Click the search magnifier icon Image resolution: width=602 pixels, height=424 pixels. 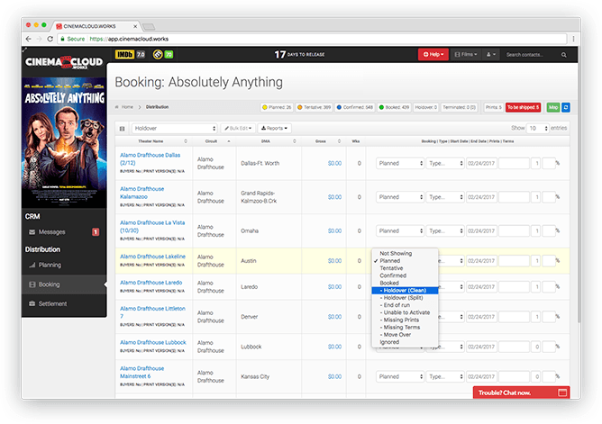coord(567,55)
